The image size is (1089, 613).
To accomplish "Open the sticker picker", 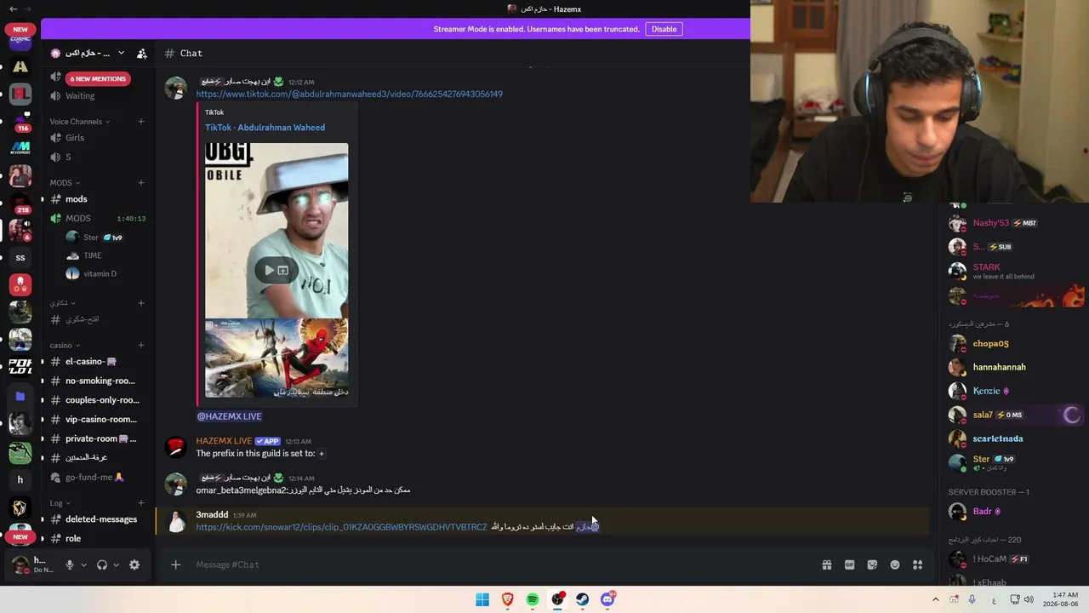I will click(872, 564).
